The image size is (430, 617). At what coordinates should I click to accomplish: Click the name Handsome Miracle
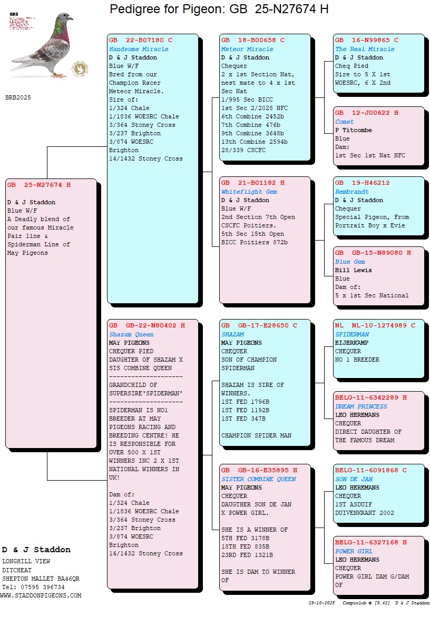[x=139, y=49]
